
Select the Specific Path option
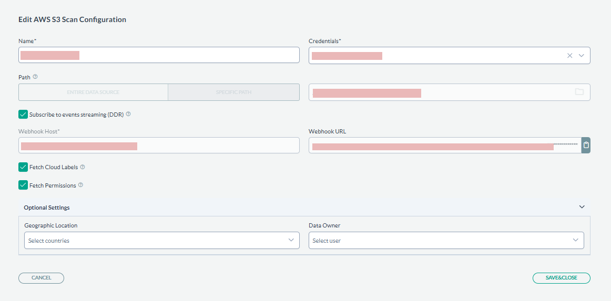coord(233,92)
